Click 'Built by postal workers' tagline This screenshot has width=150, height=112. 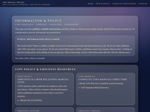coord(26,4)
